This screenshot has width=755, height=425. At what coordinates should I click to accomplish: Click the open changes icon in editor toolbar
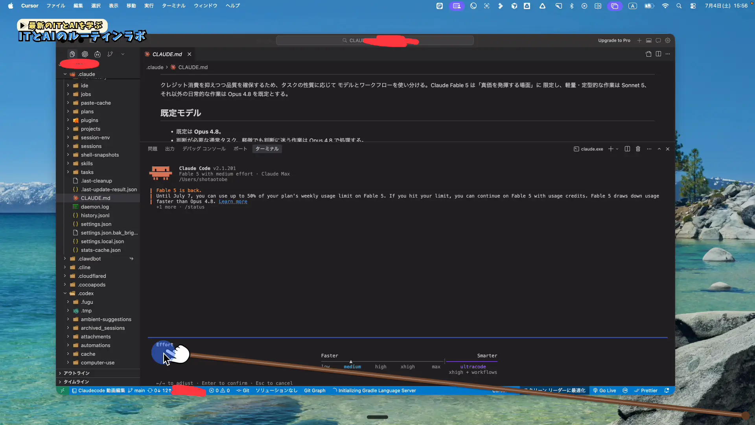(x=649, y=54)
